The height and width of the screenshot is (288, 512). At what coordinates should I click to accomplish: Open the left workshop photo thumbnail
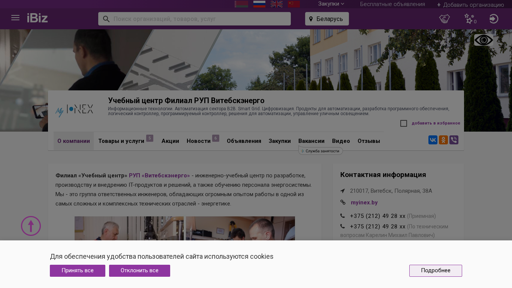click(x=129, y=228)
